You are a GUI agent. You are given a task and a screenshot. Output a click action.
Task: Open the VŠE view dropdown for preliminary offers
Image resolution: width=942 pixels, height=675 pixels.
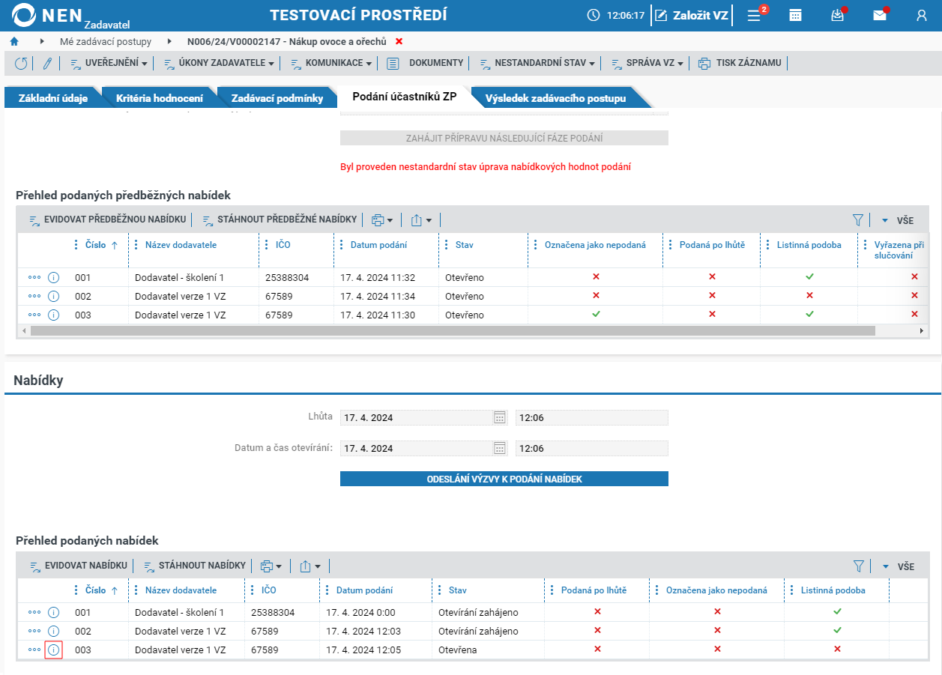[x=897, y=221]
